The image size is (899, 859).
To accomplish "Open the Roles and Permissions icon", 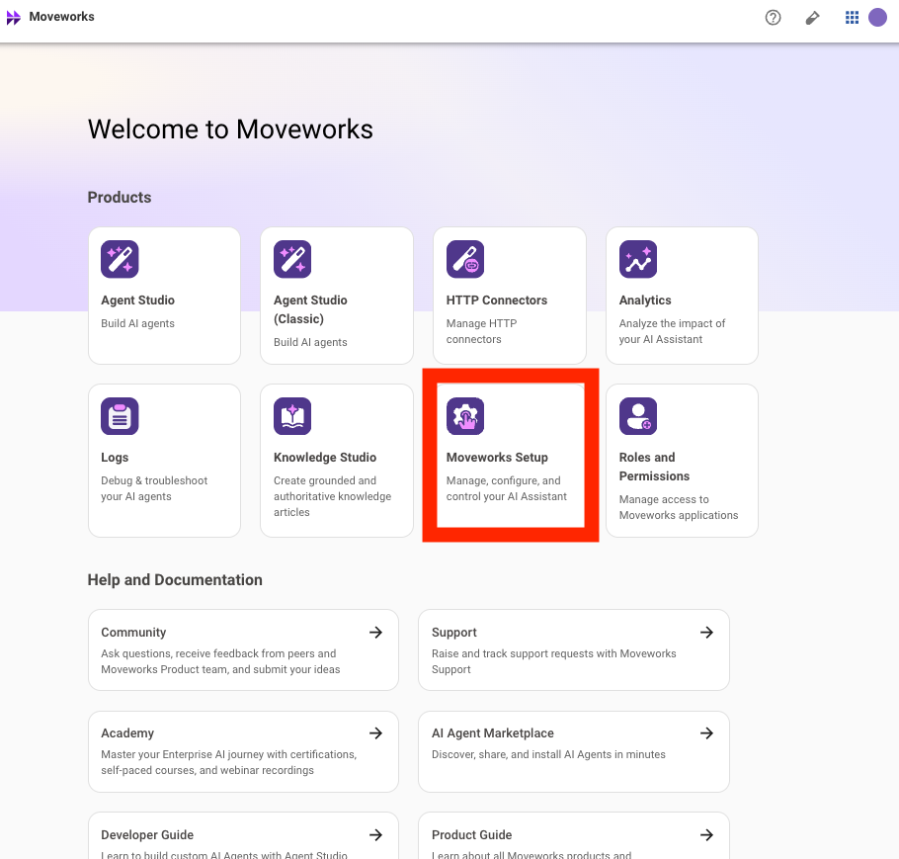I will point(638,416).
